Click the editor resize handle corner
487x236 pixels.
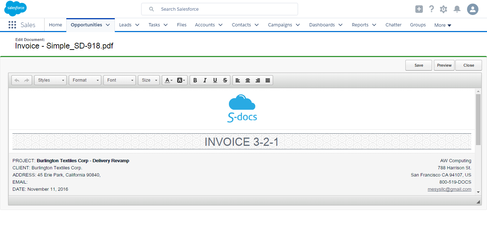(478, 202)
